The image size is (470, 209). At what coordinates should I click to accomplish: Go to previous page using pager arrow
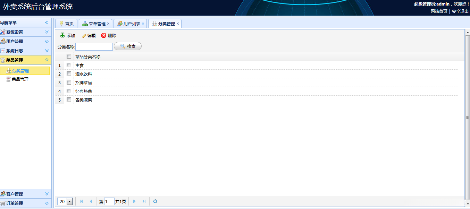[91, 201]
